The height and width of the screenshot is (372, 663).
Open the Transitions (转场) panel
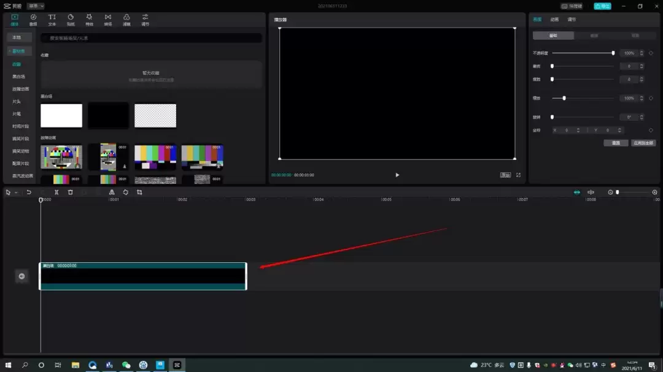[x=108, y=20]
